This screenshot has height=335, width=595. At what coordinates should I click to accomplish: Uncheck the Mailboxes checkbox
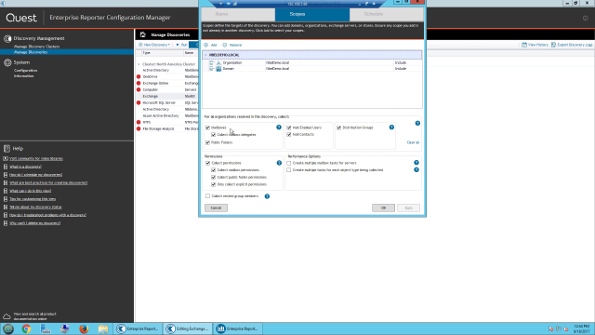[207, 127]
